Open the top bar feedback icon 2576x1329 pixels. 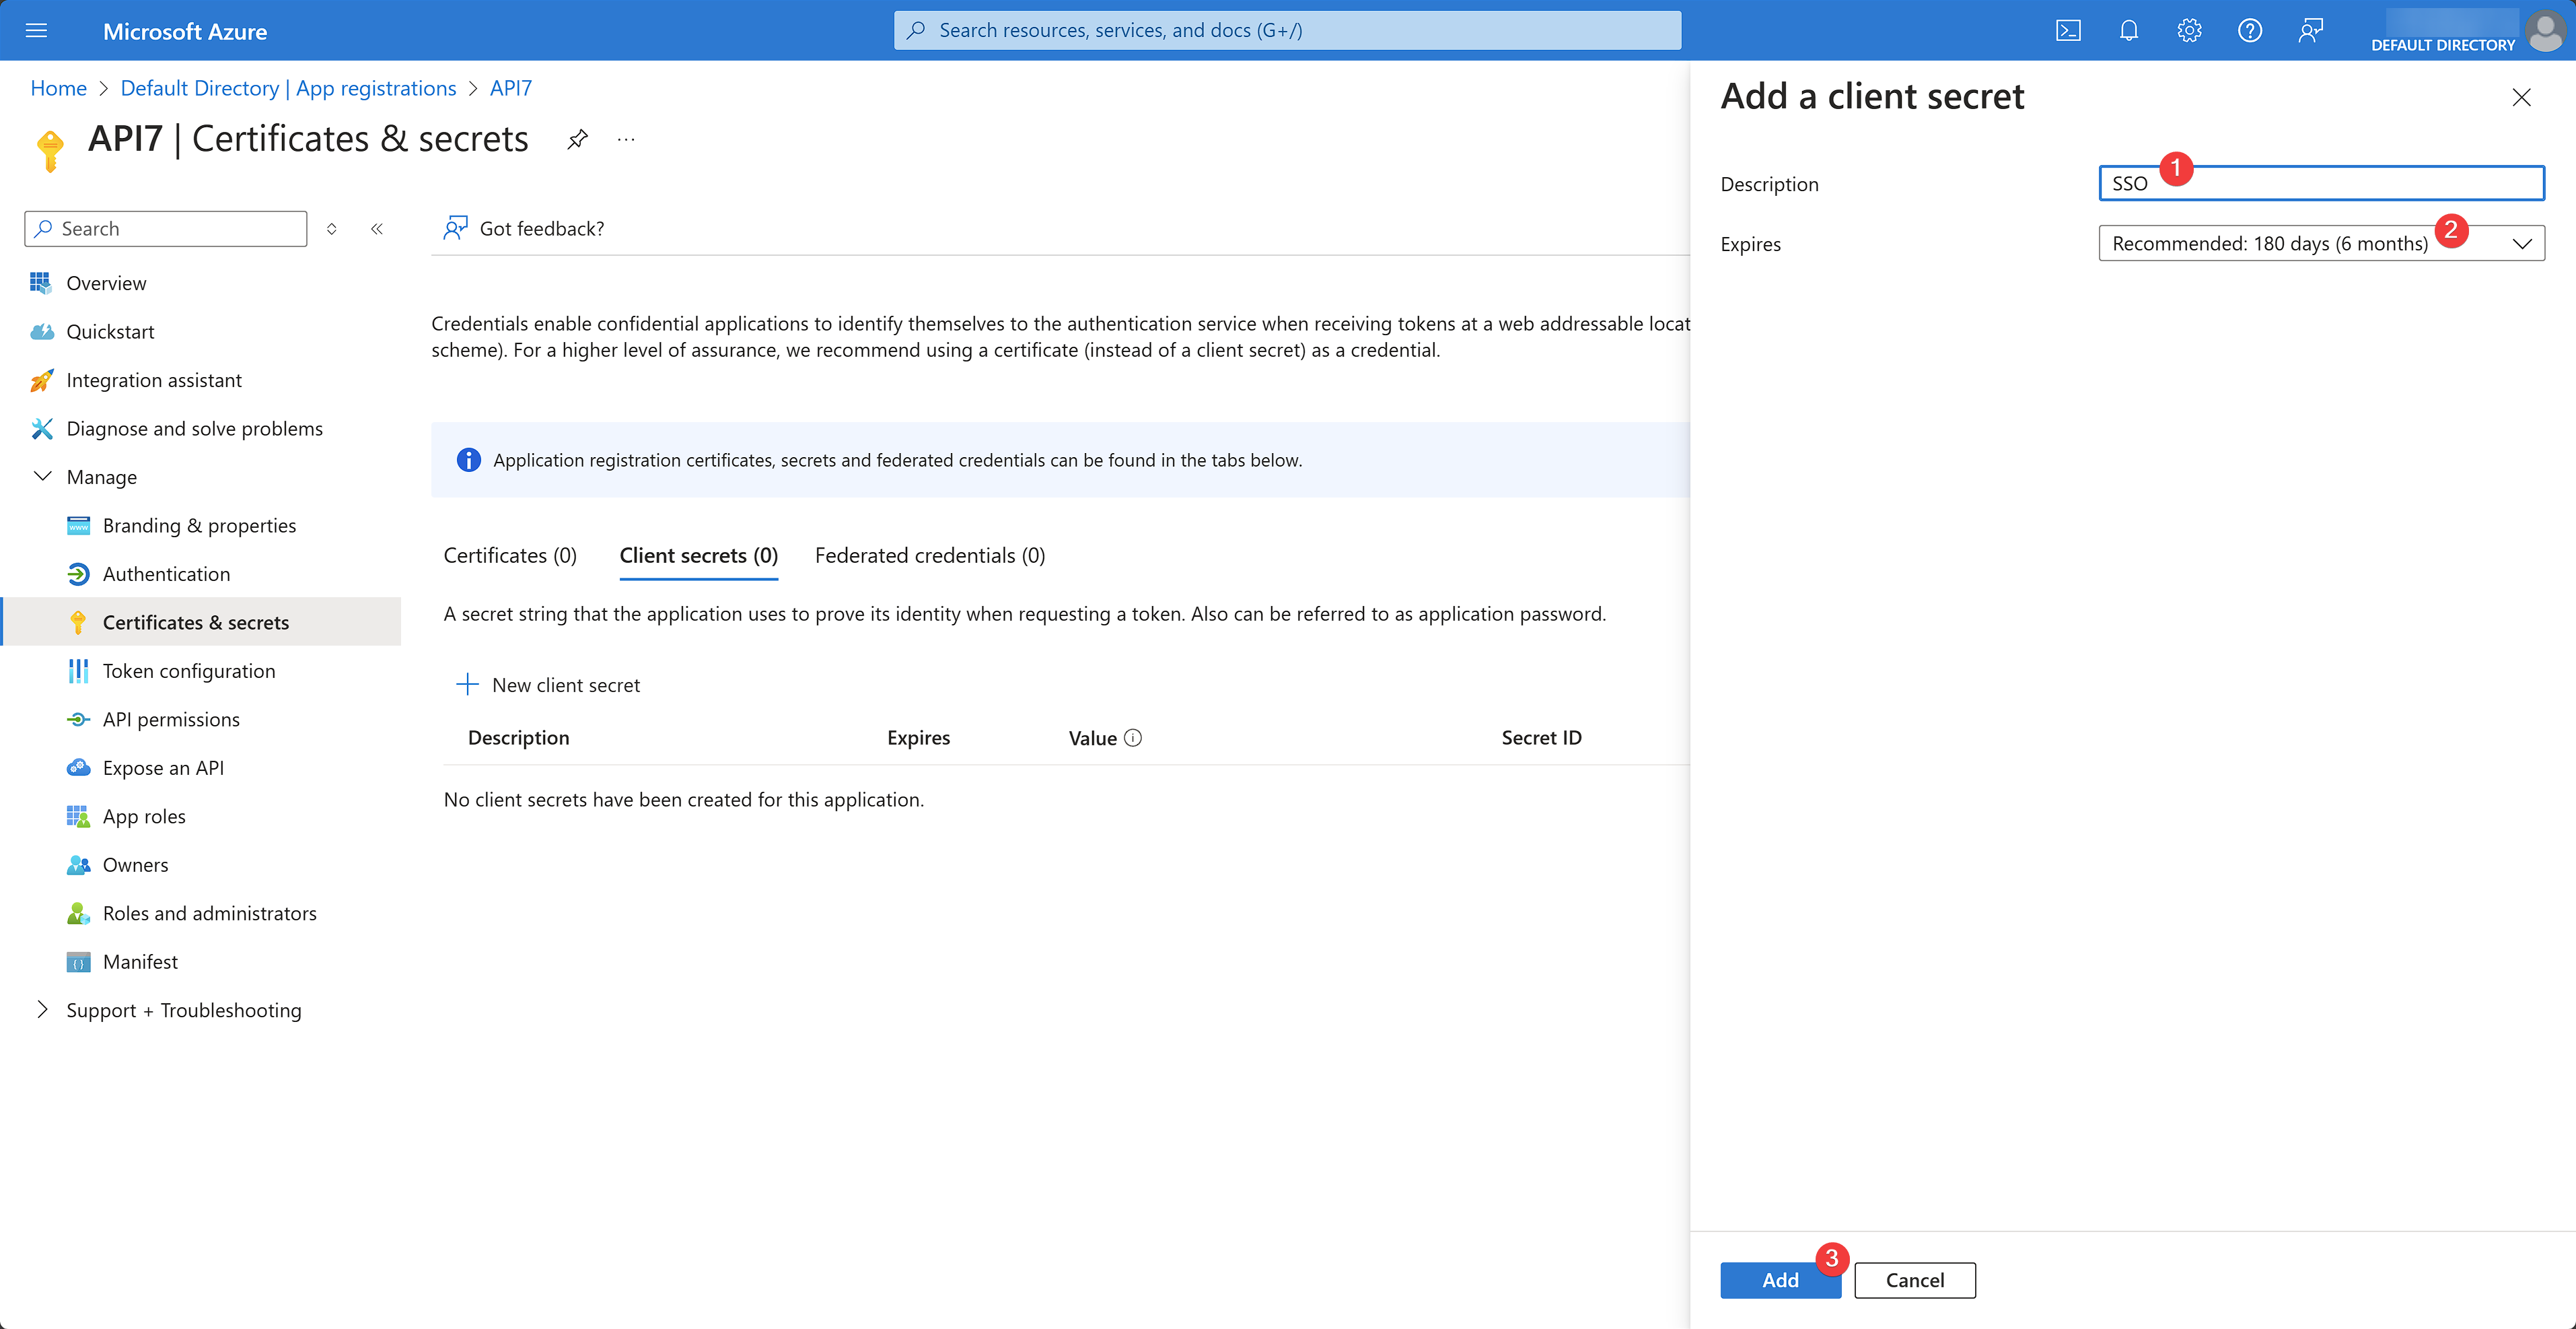click(2310, 30)
